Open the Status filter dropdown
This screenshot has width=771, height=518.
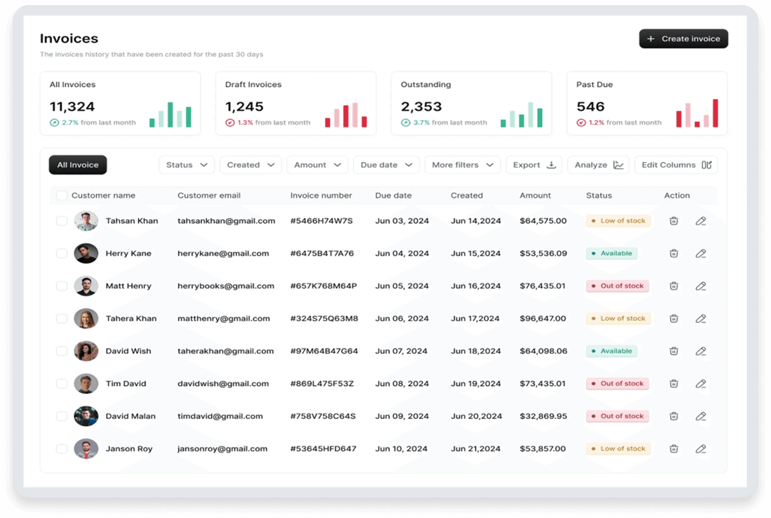pyautogui.click(x=186, y=165)
